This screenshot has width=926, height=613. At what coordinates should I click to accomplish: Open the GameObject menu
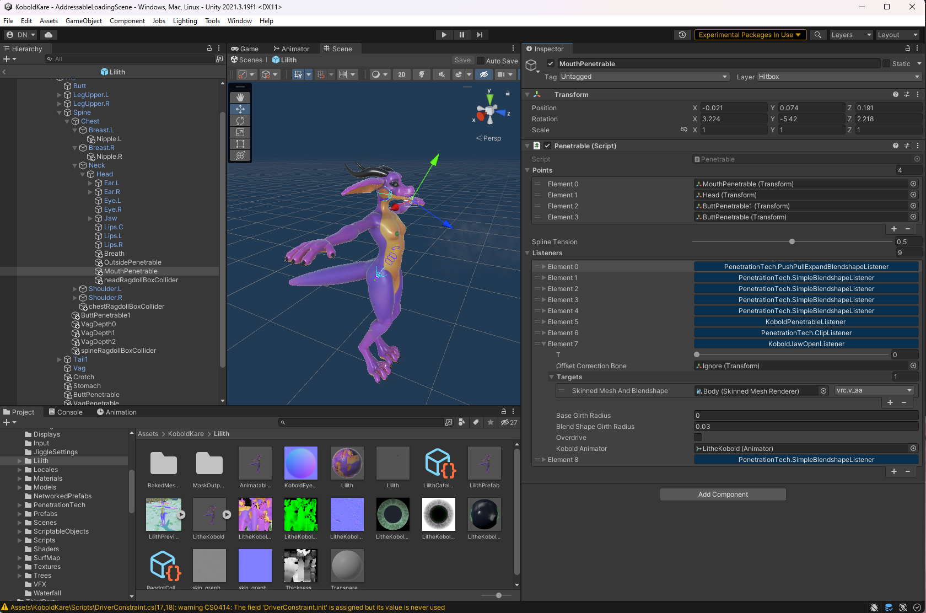(84, 21)
